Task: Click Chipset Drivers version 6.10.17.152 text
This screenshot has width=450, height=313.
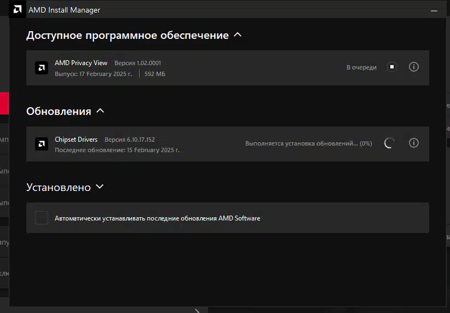Action: pos(130,140)
